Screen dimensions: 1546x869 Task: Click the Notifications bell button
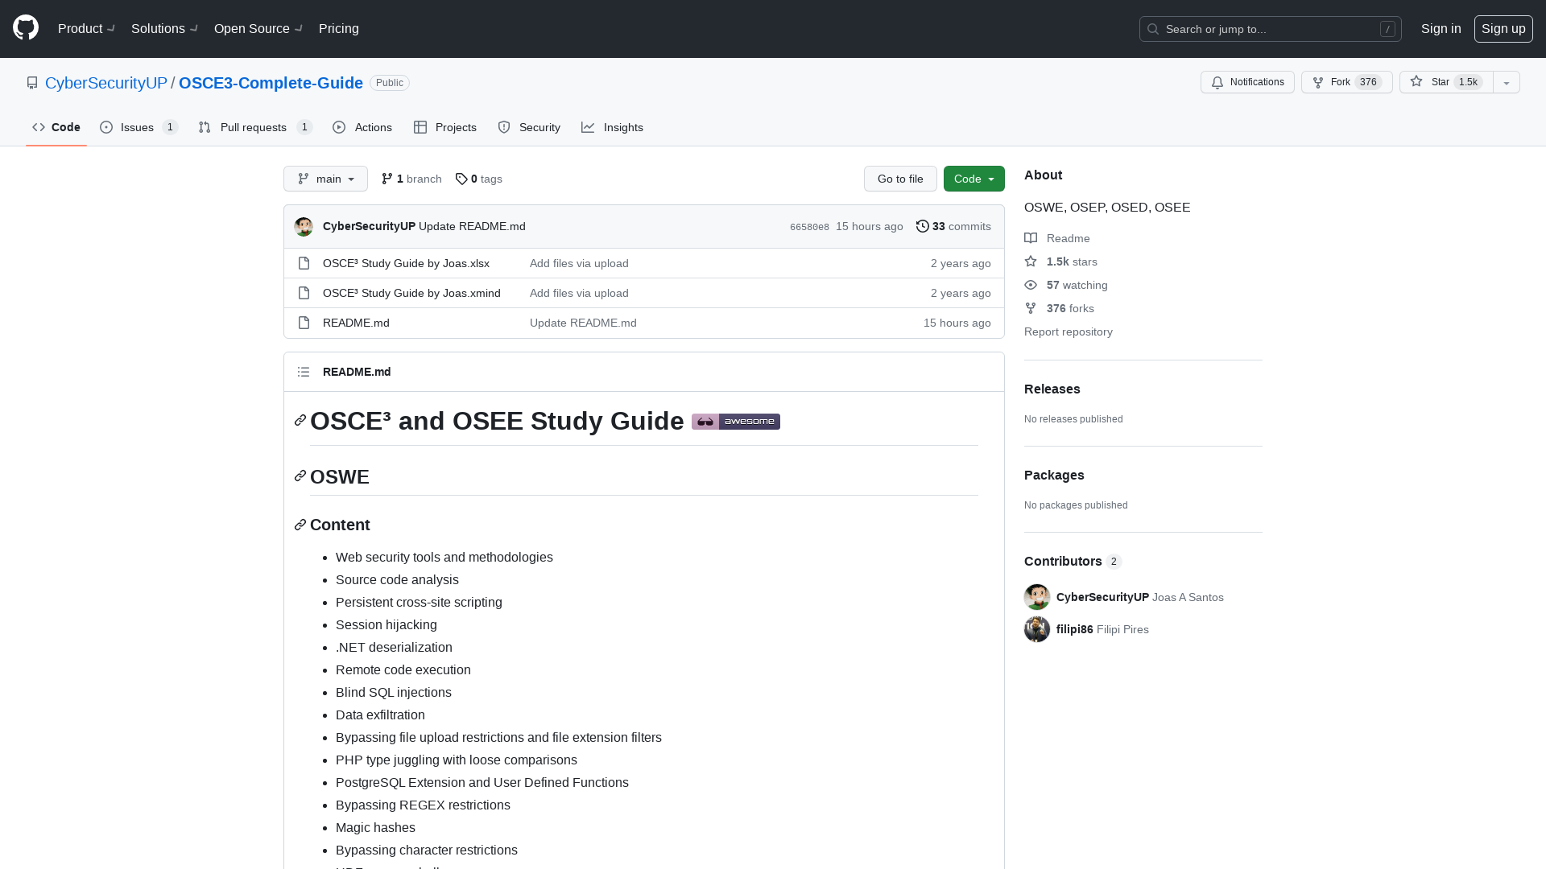(x=1247, y=82)
